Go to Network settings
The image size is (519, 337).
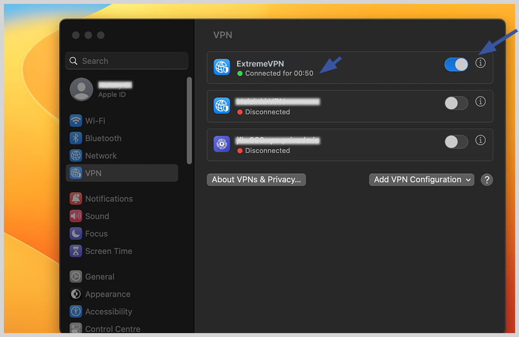[x=122, y=155]
